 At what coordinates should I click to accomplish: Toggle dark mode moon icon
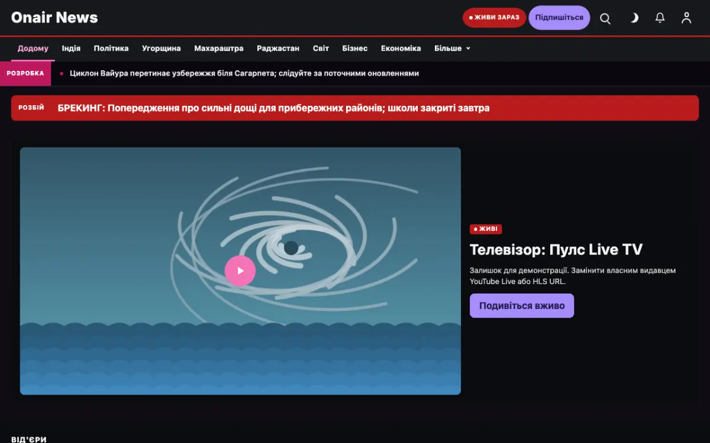pyautogui.click(x=634, y=18)
